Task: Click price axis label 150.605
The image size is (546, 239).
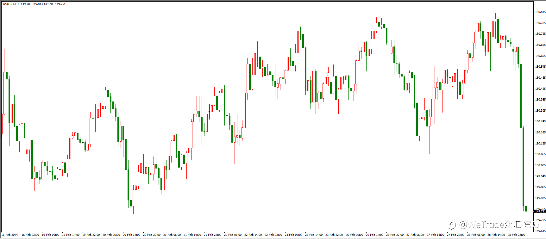Action: (540, 56)
